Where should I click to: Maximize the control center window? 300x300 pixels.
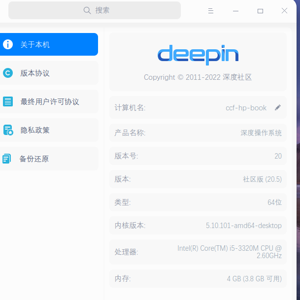(x=260, y=11)
